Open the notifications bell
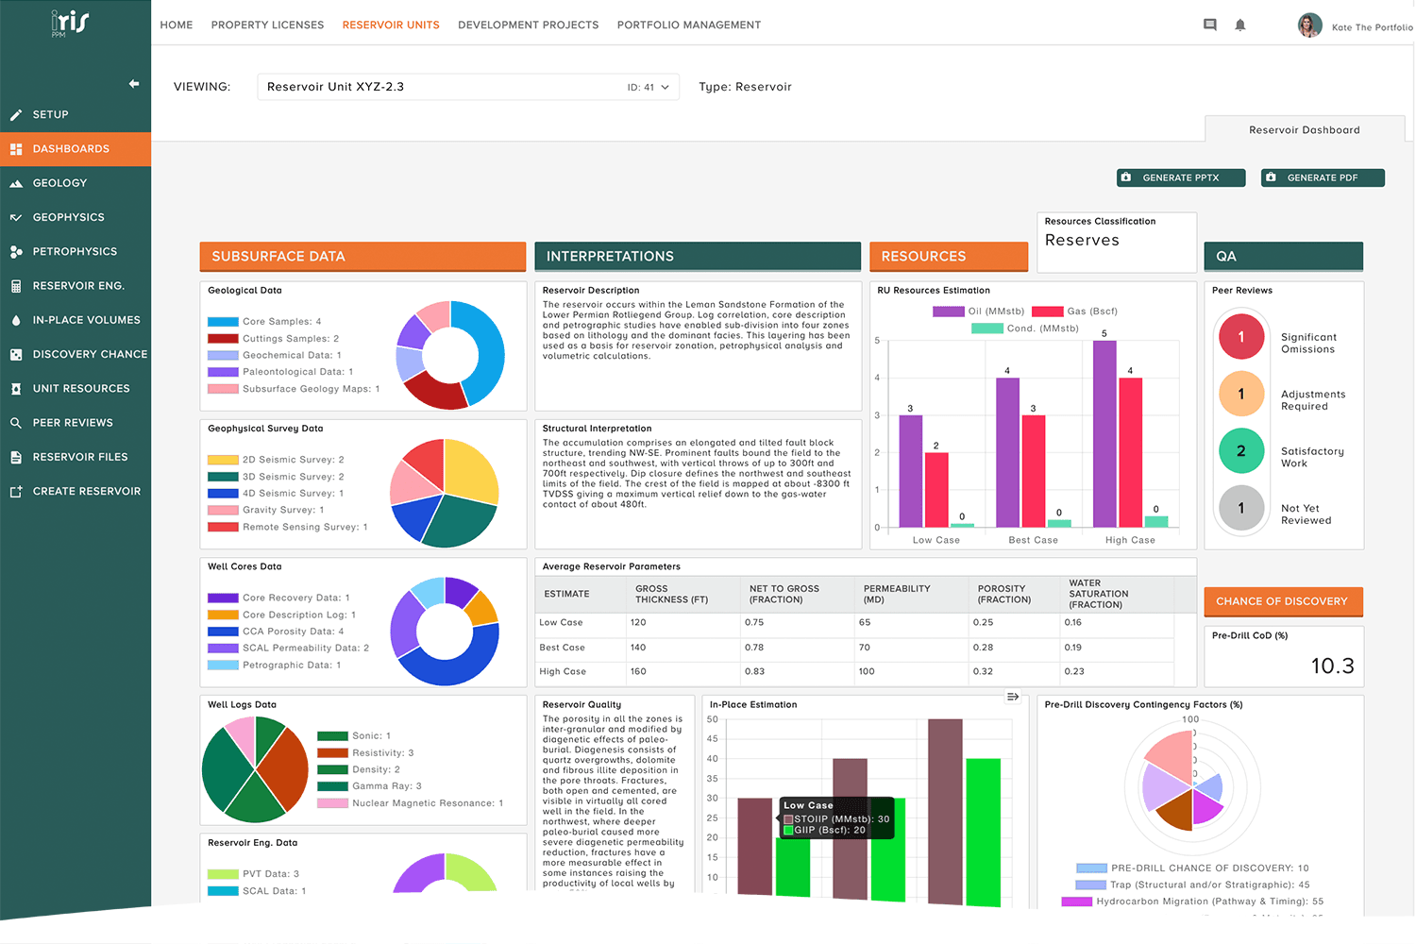The image size is (1416, 944). tap(1240, 25)
